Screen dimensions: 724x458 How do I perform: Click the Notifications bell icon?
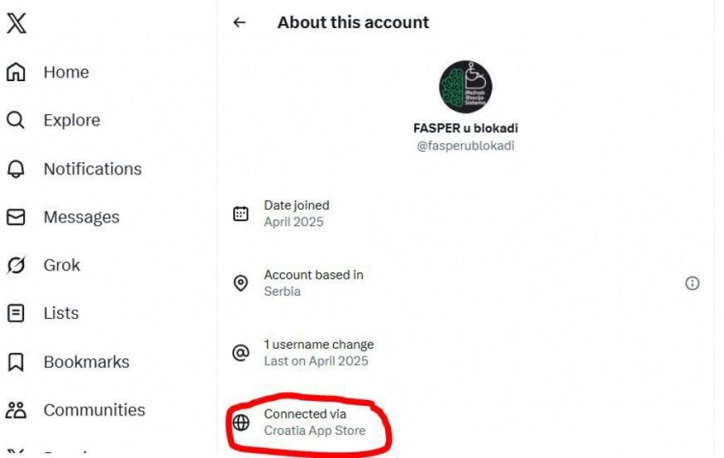click(x=16, y=169)
